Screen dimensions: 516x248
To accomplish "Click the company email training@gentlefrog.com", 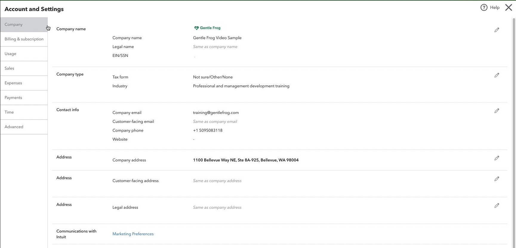I will pos(216,113).
